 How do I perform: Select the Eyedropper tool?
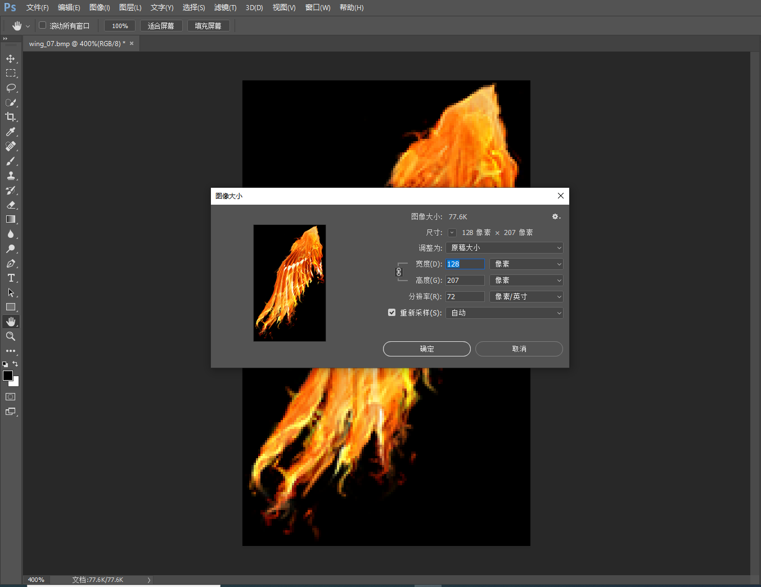[x=11, y=132]
